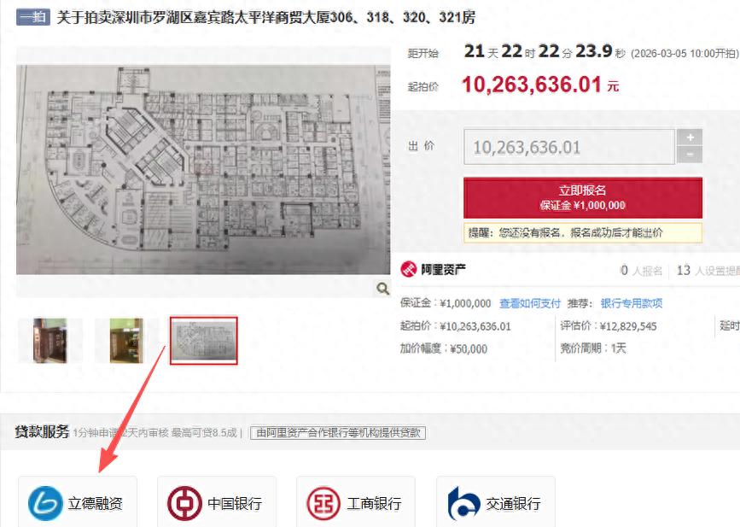Click the 贷款服务 section heading

point(42,432)
